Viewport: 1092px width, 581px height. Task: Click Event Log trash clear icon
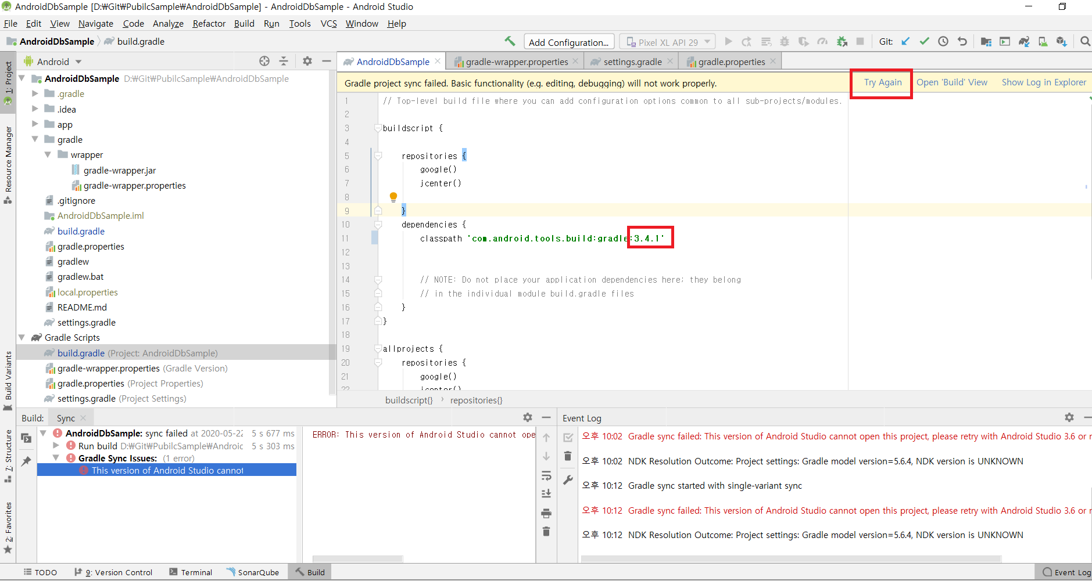point(568,456)
